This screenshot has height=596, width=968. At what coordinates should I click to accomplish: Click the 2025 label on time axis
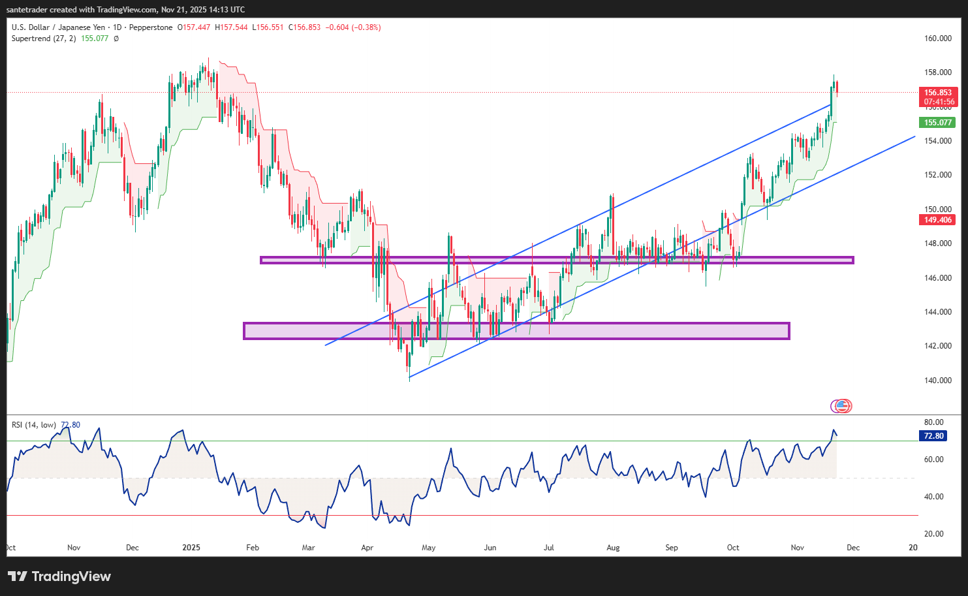[x=191, y=548]
